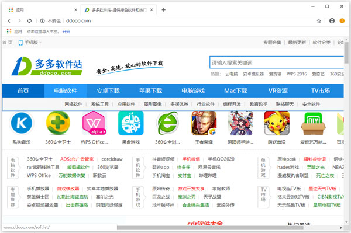351x233 pixels.
Task: Open the 360安全卫士 app icon
Action: click(x=58, y=123)
